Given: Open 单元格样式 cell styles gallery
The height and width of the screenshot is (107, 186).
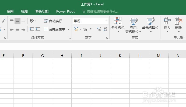Looking at the screenshot, I should point(150,25).
